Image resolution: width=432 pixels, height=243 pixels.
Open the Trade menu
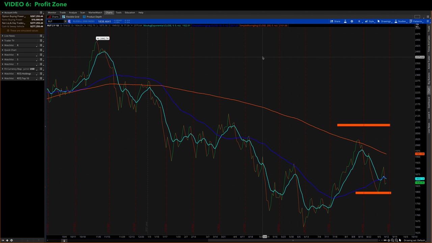pos(63,12)
